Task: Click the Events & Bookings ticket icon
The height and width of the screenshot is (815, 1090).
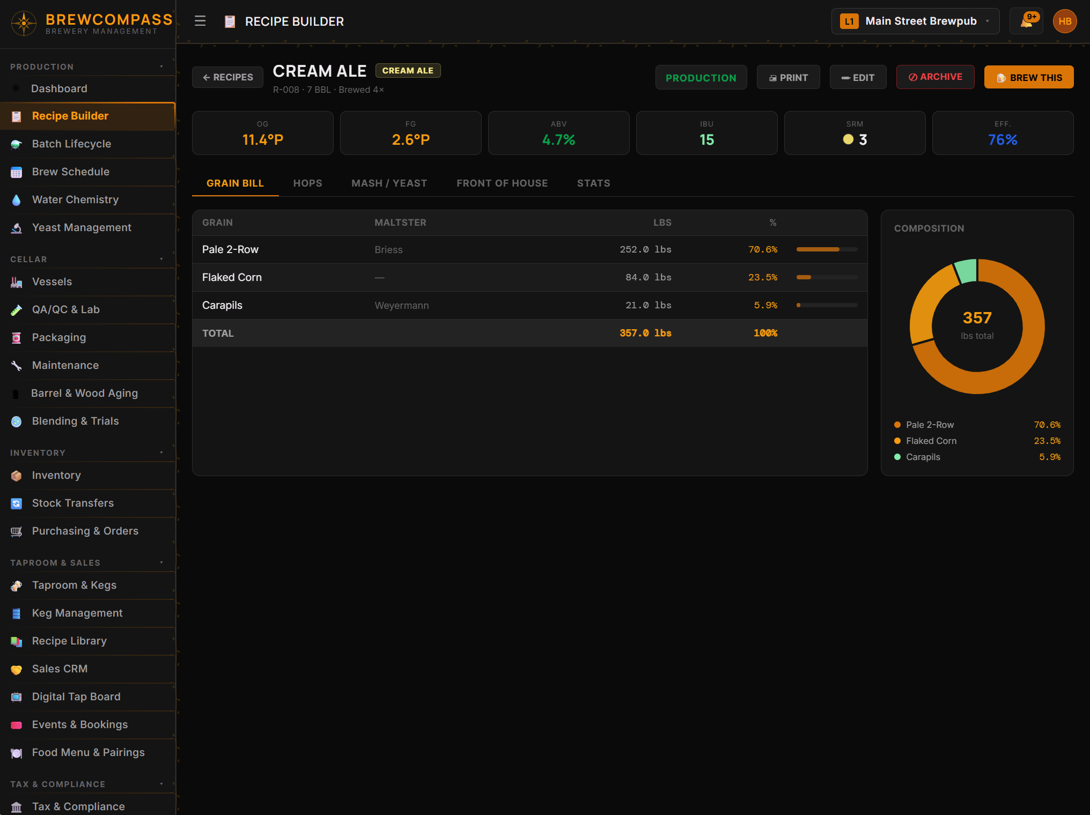Action: pos(16,725)
